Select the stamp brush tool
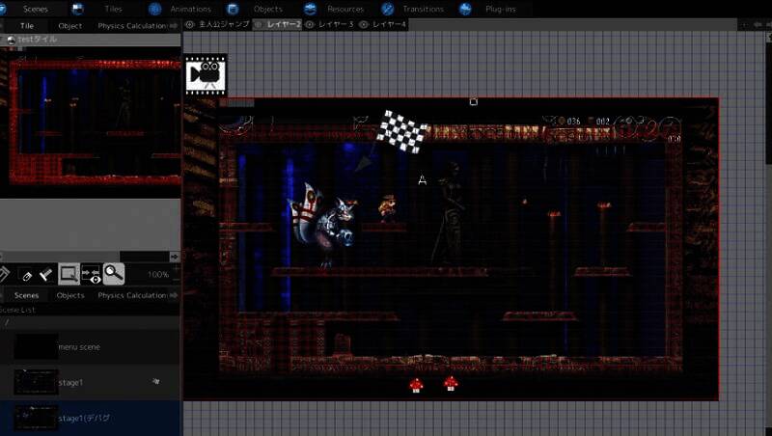Viewport: 772px width, 436px height. pyautogui.click(x=45, y=275)
